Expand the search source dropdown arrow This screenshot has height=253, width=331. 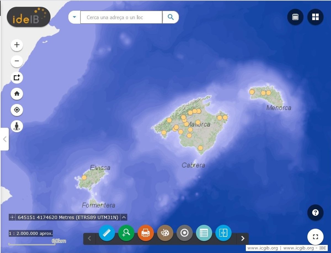[x=74, y=17]
